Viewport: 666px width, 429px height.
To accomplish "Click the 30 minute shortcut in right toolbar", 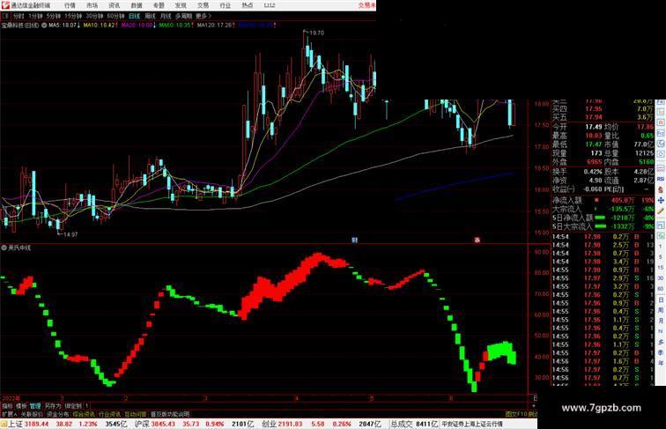I will [661, 278].
